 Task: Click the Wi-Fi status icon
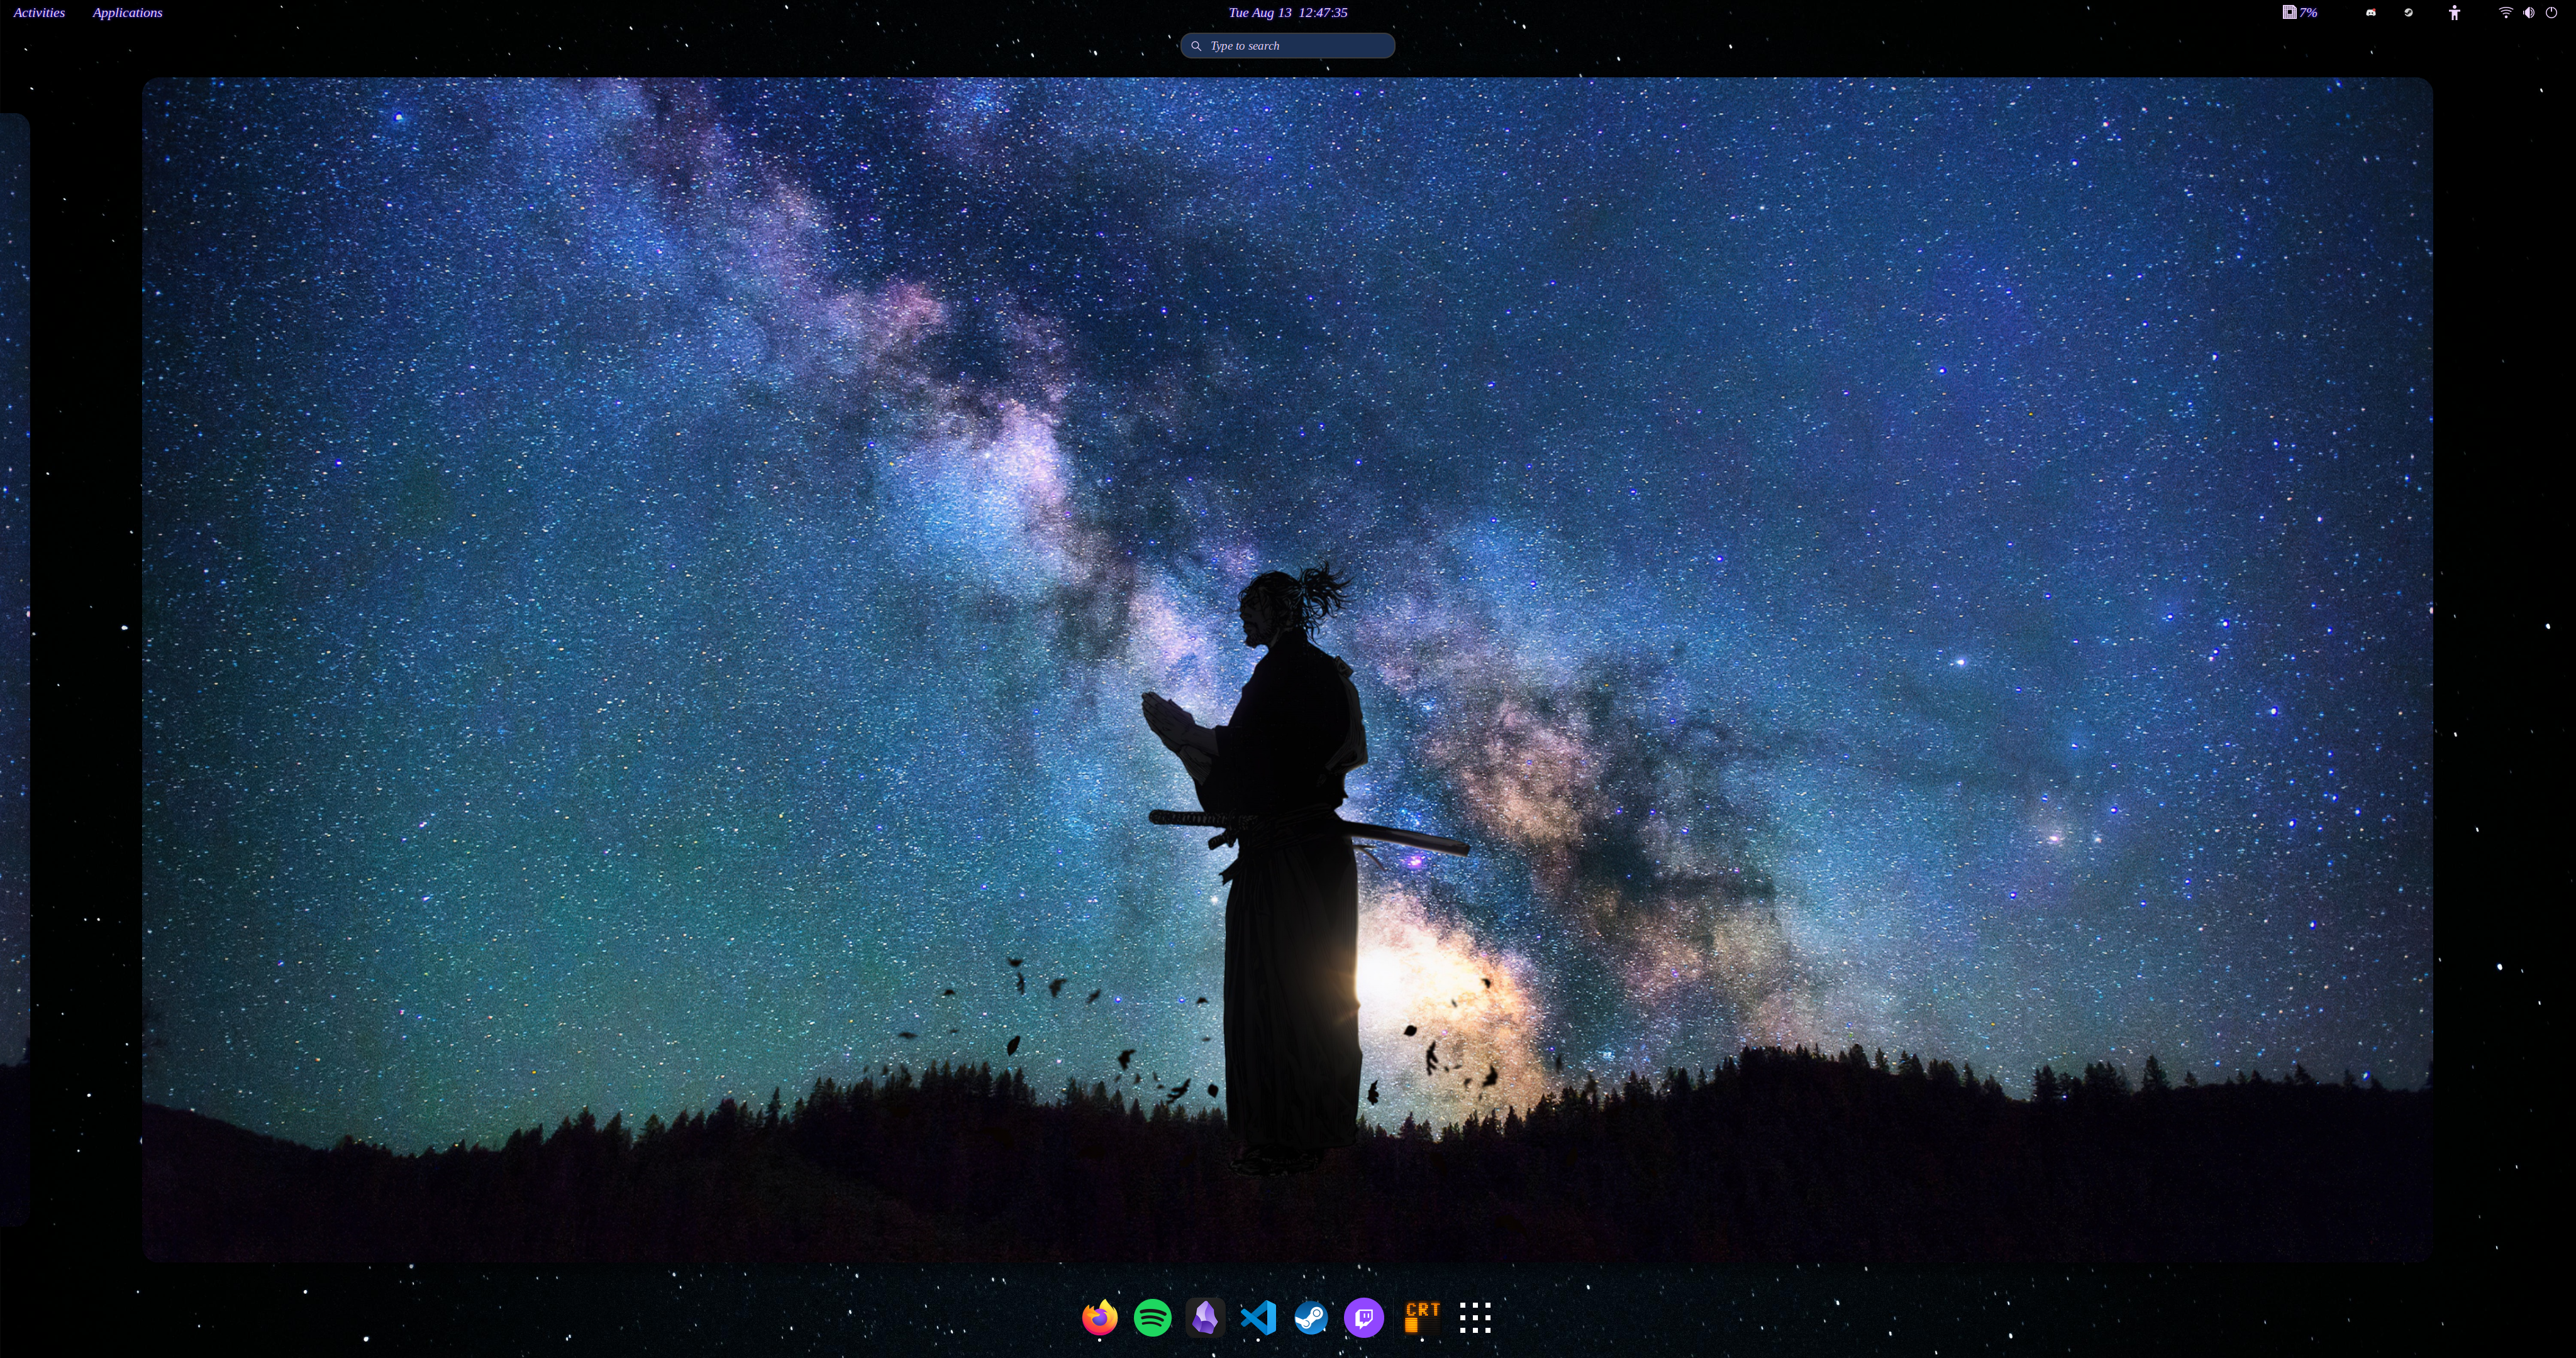point(2506,13)
